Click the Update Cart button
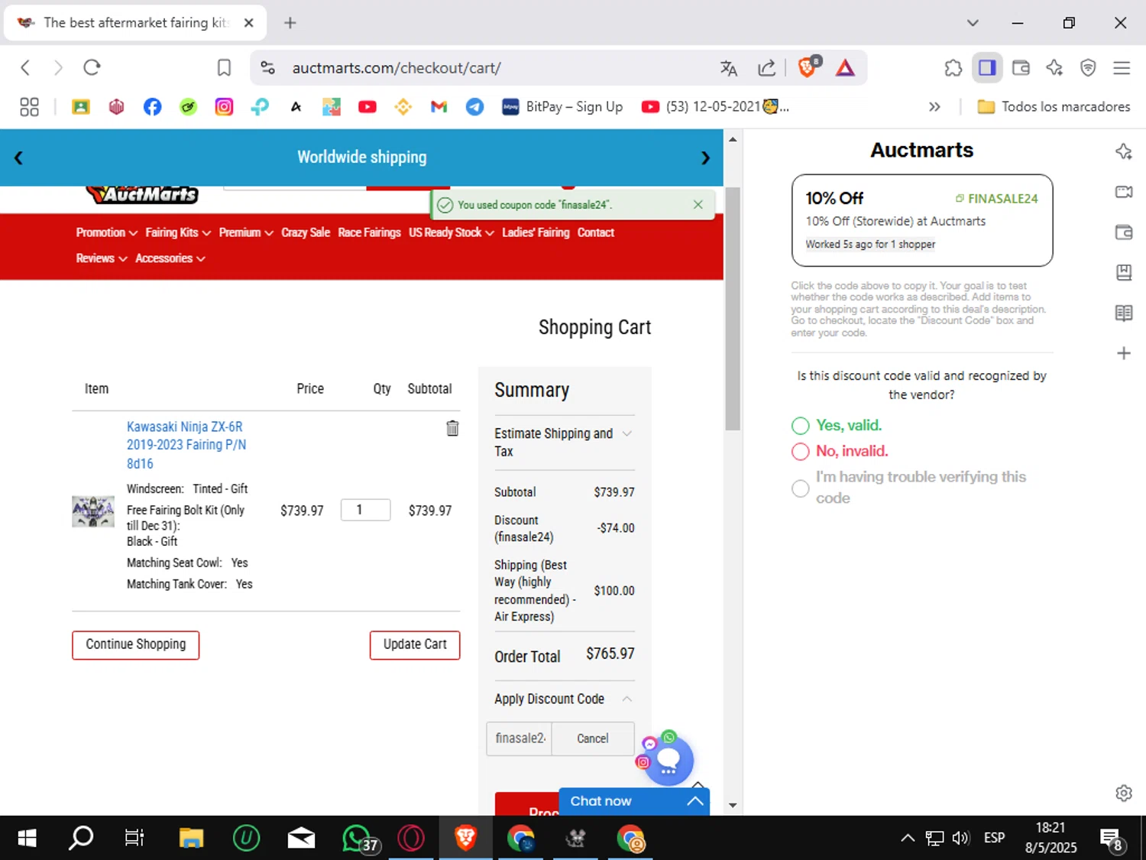This screenshot has width=1146, height=860. pos(415,644)
